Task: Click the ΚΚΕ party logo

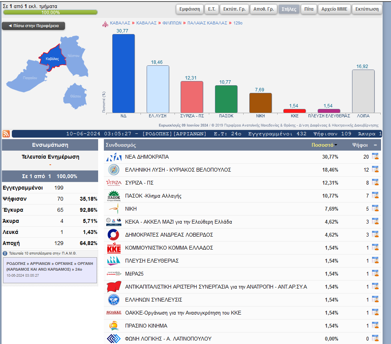Action: click(x=113, y=248)
